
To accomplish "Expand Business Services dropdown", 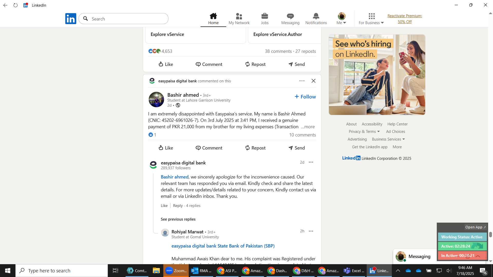I will point(388,139).
